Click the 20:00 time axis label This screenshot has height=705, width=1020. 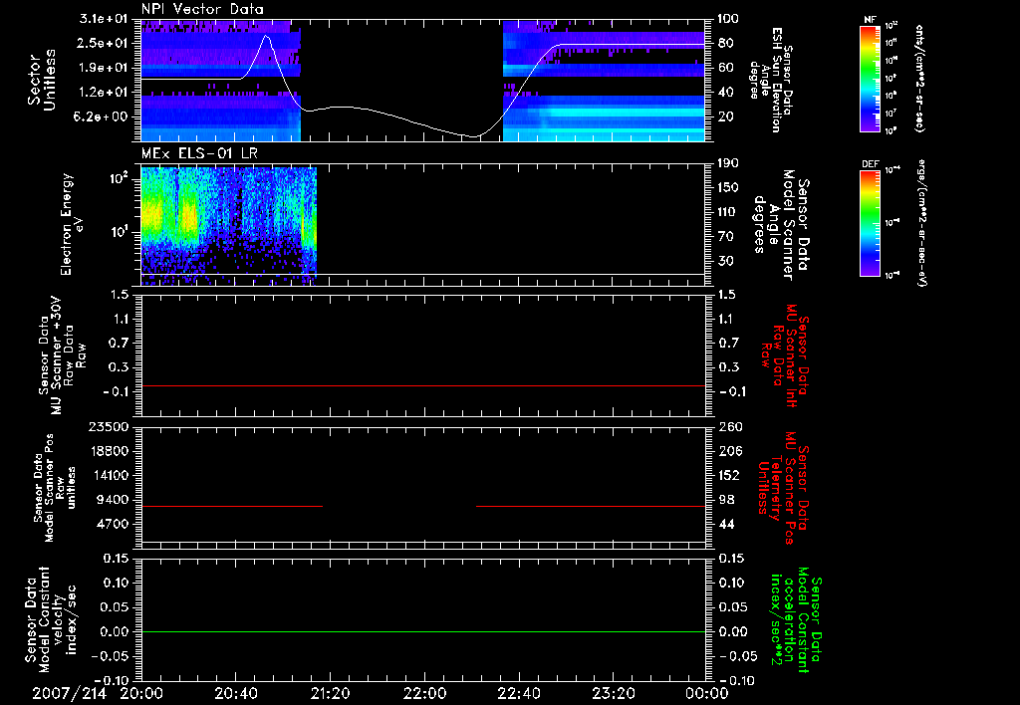click(141, 693)
